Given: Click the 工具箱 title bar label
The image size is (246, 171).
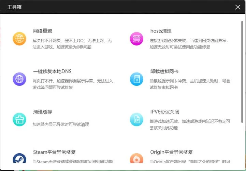Looking at the screenshot, I should [x=14, y=7].
